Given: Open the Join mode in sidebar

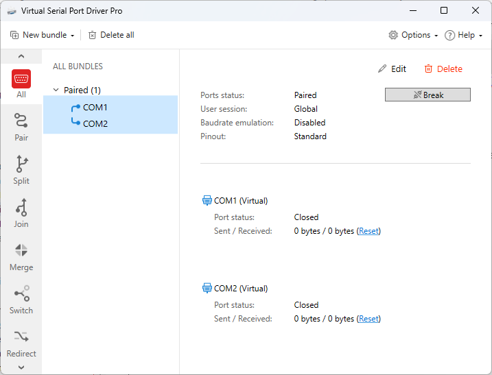Looking at the screenshot, I should [x=21, y=213].
